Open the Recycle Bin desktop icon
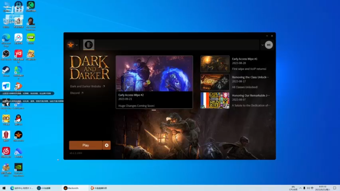 click(6, 23)
